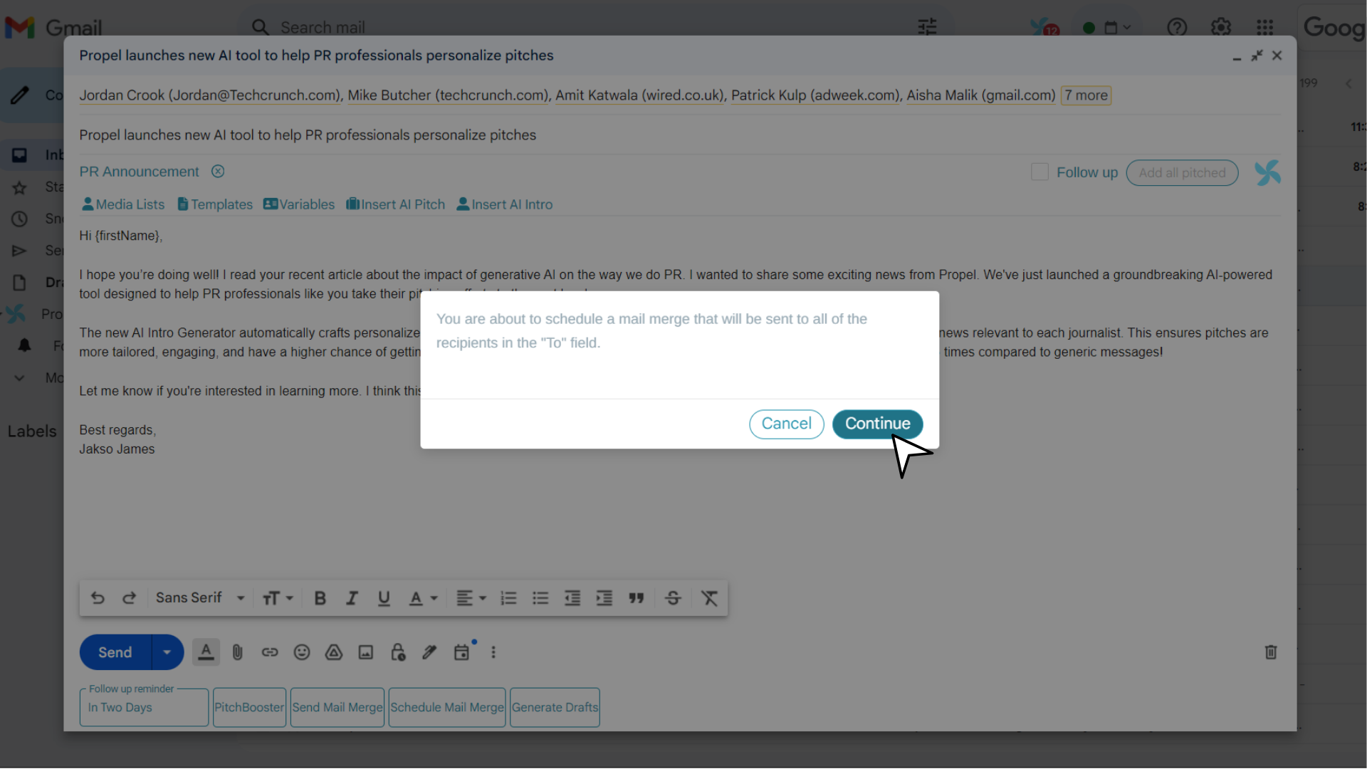Toggle underline formatting
The image size is (1367, 769).
tap(384, 598)
